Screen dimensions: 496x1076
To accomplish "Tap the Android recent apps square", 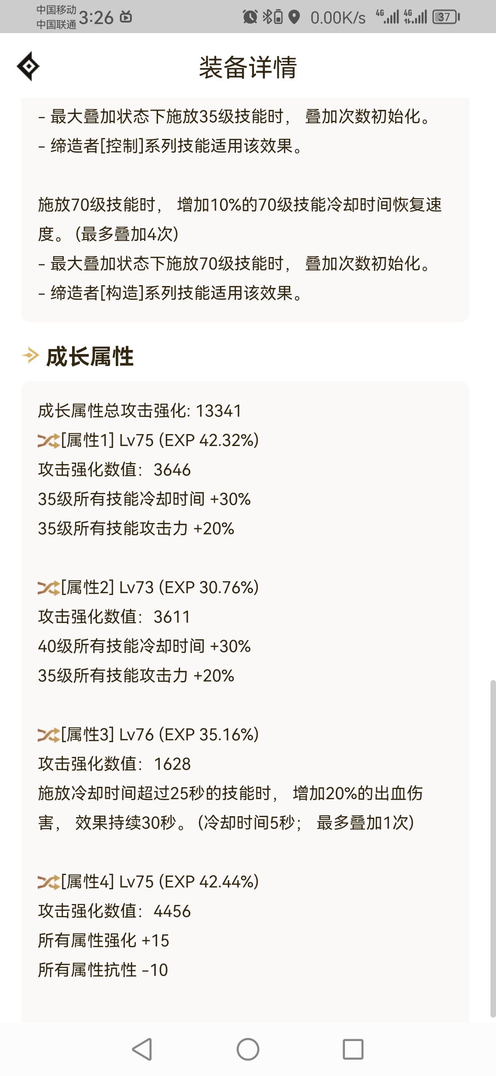I will coord(353,1049).
